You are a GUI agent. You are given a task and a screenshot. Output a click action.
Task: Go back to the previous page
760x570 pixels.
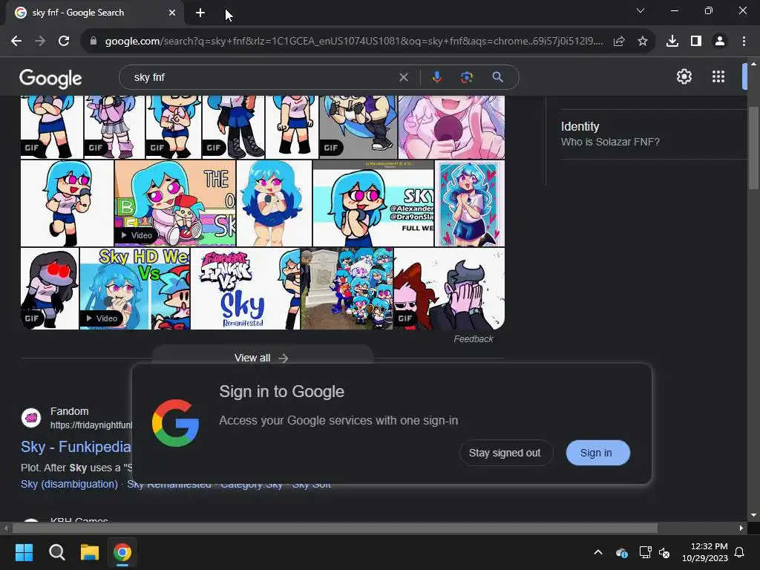tap(16, 42)
